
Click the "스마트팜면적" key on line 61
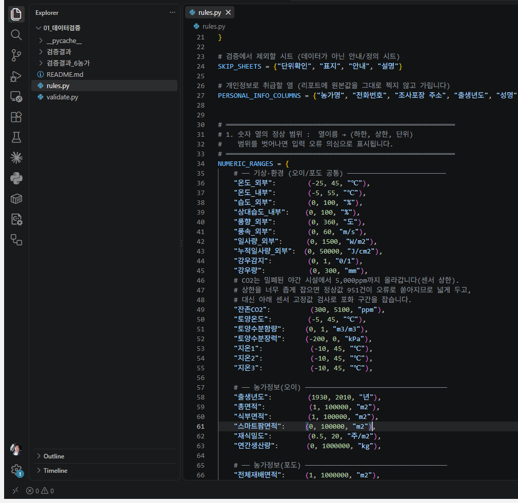click(x=257, y=427)
